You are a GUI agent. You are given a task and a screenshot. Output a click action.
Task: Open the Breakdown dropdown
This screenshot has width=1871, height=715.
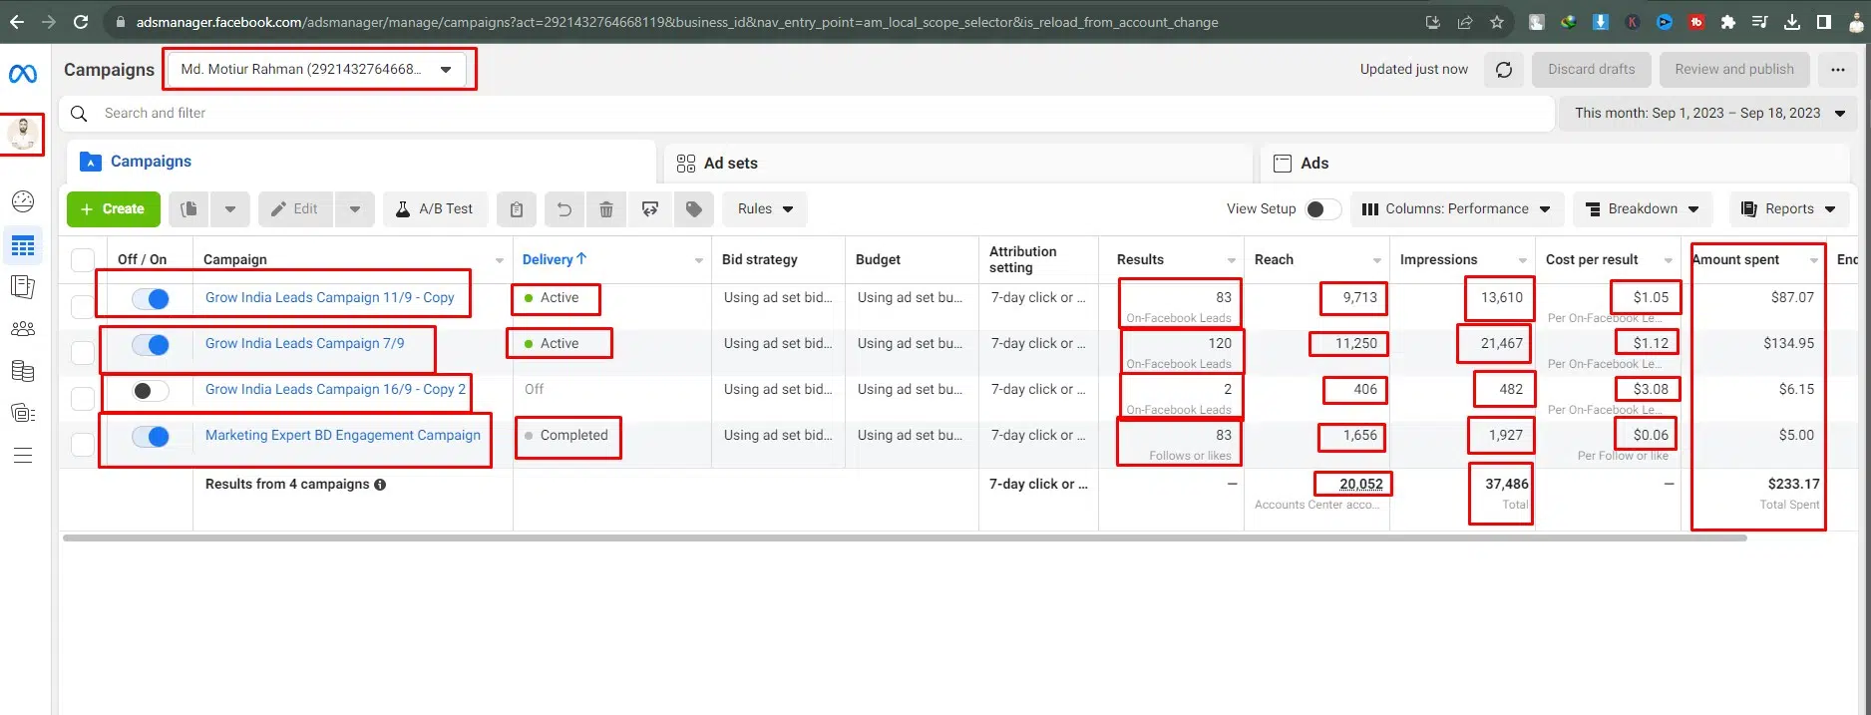coord(1643,209)
